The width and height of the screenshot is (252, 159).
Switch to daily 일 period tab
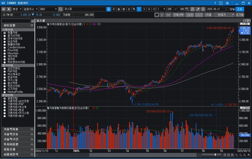pos(109,9)
